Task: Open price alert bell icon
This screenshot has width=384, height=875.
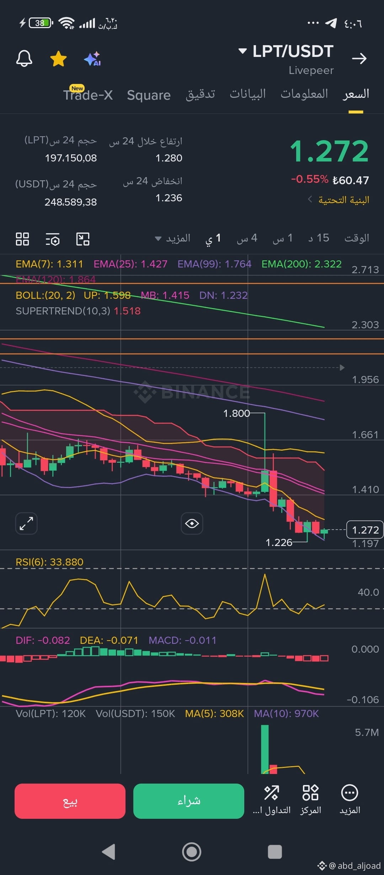Action: [x=24, y=59]
